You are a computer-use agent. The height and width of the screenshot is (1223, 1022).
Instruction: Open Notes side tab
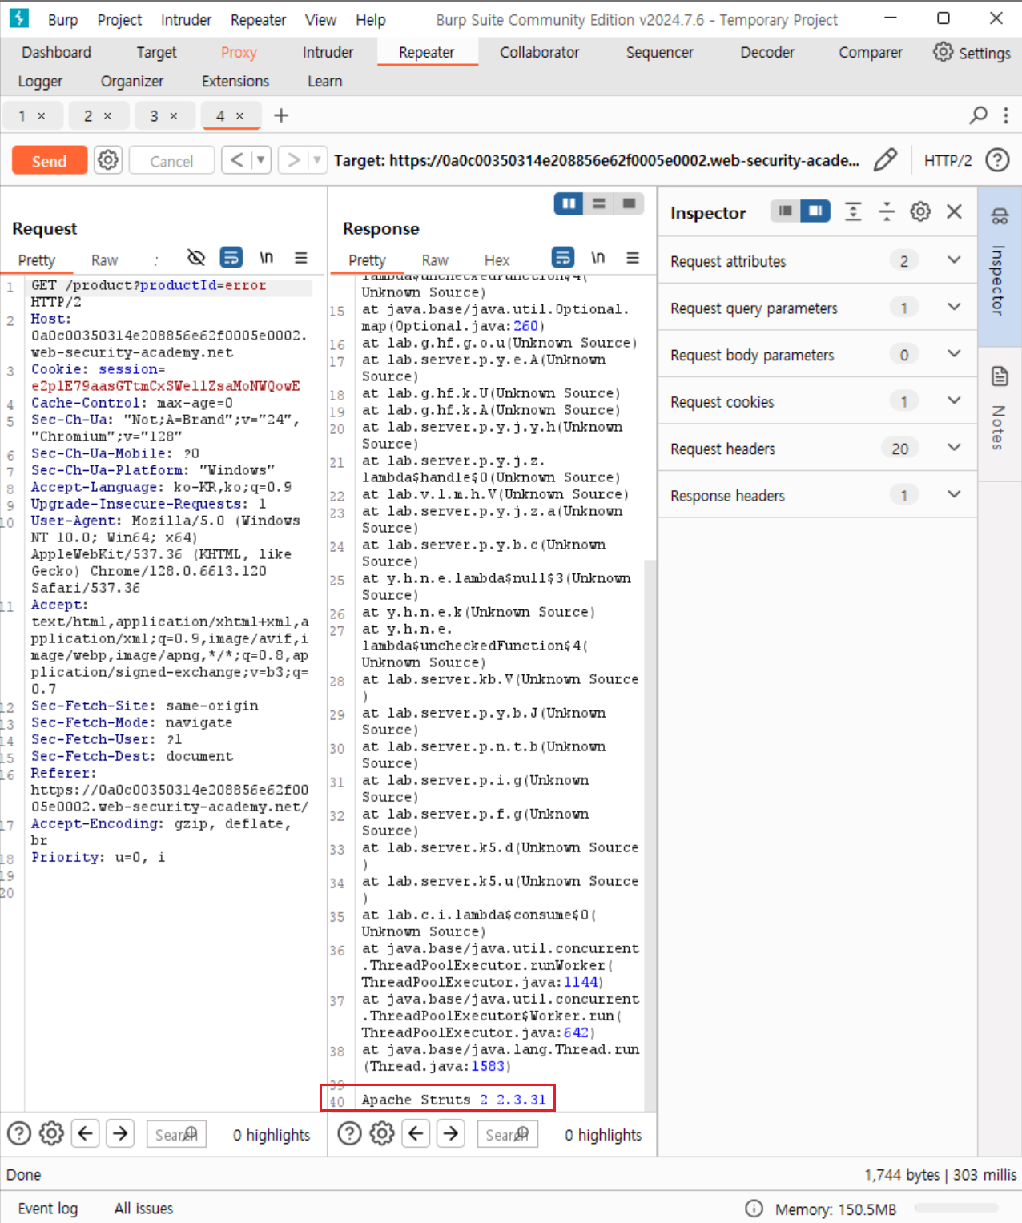pyautogui.click(x=999, y=413)
